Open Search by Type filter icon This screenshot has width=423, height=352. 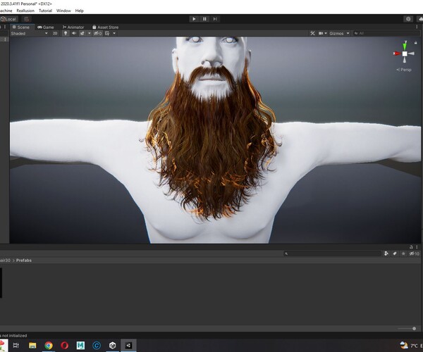click(386, 253)
